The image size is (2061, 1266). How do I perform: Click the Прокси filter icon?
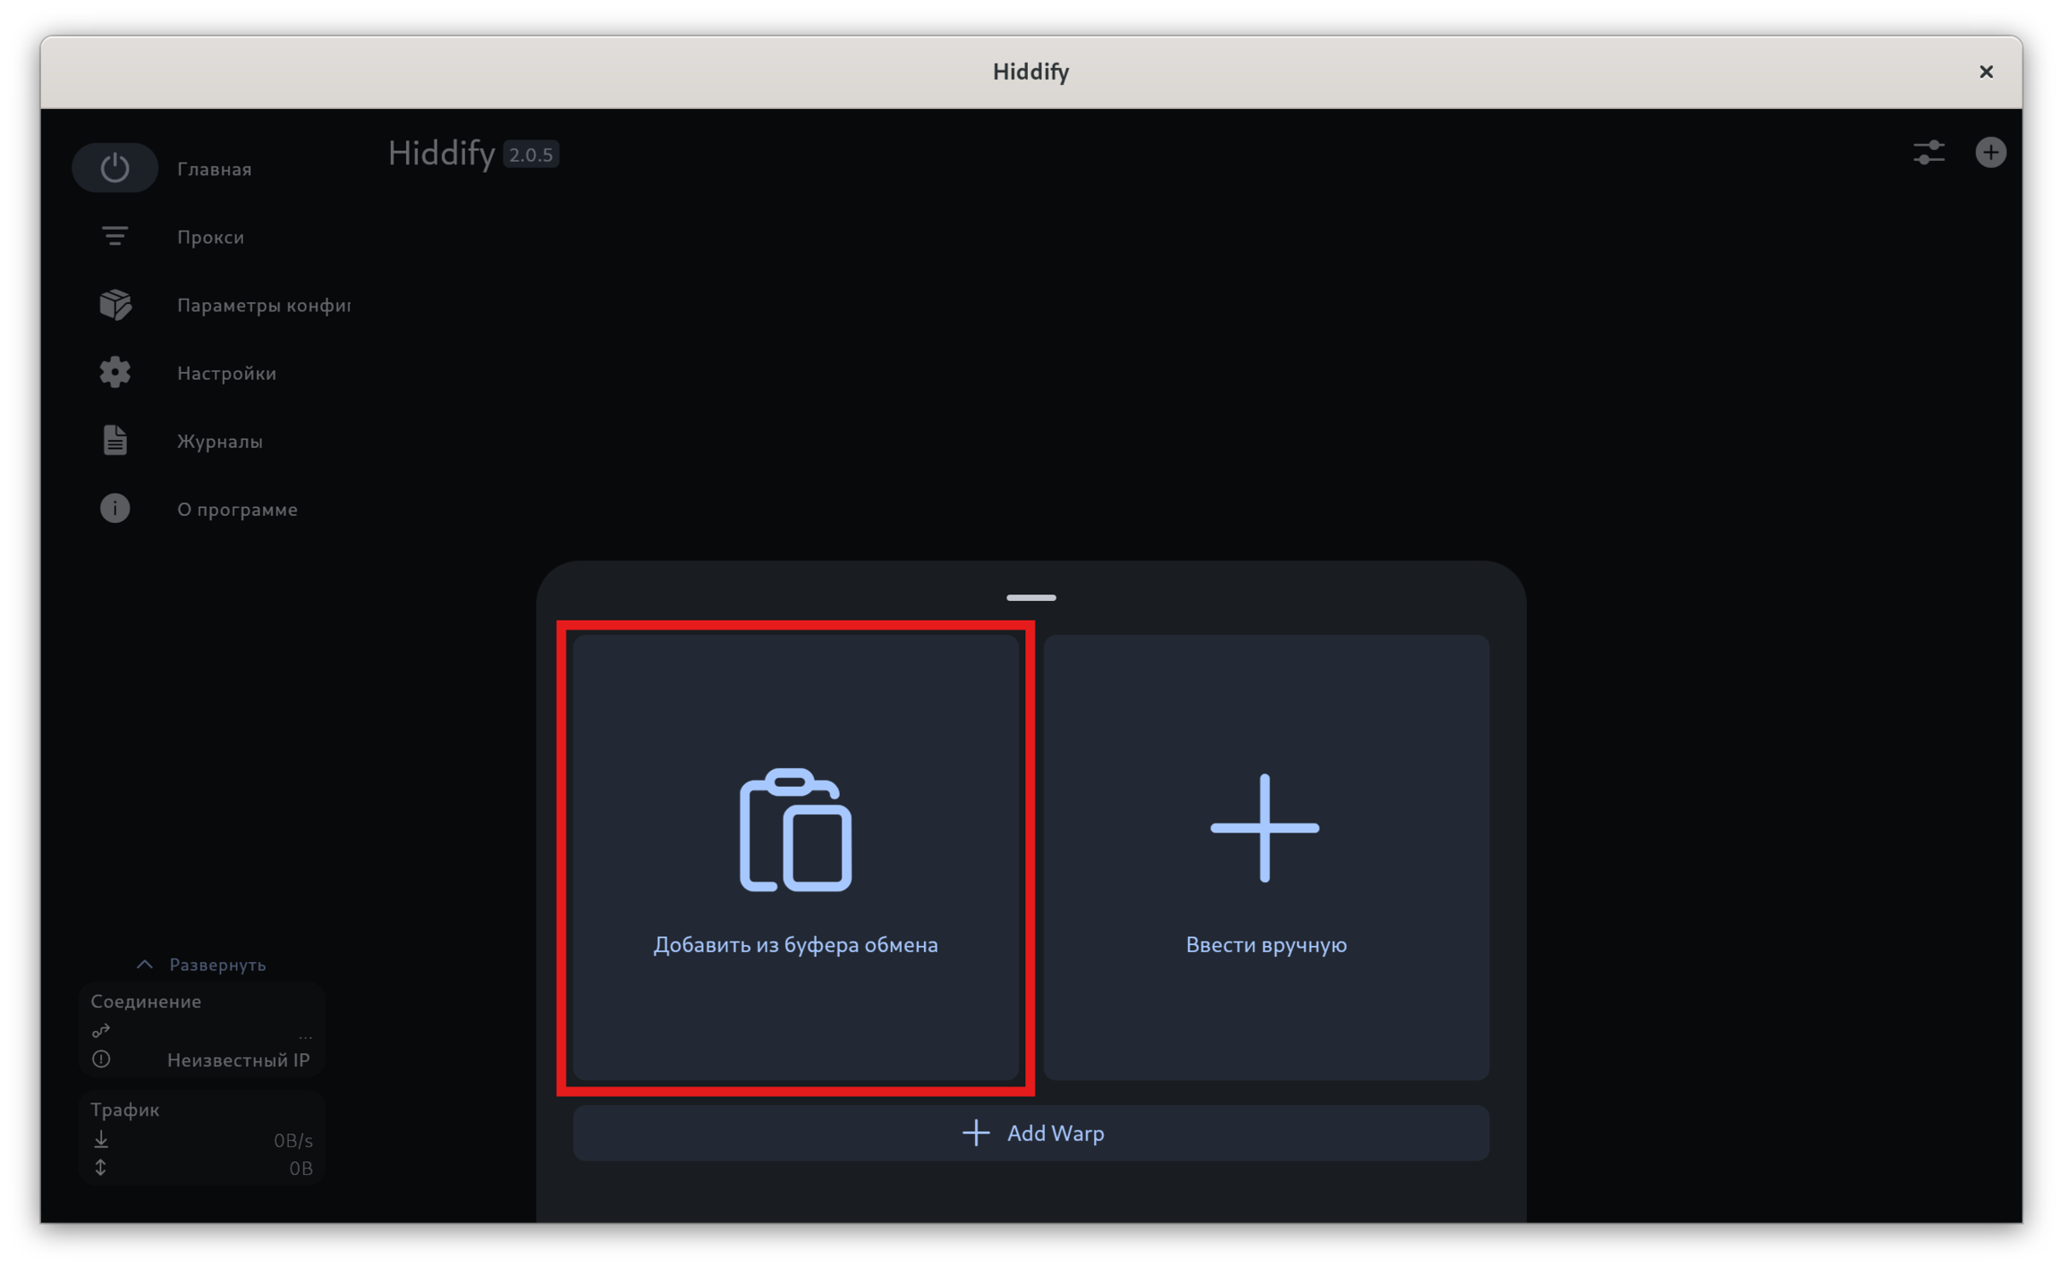[114, 236]
